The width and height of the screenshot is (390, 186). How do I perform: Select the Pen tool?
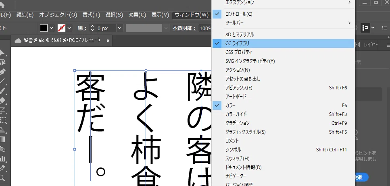(x=2, y=72)
